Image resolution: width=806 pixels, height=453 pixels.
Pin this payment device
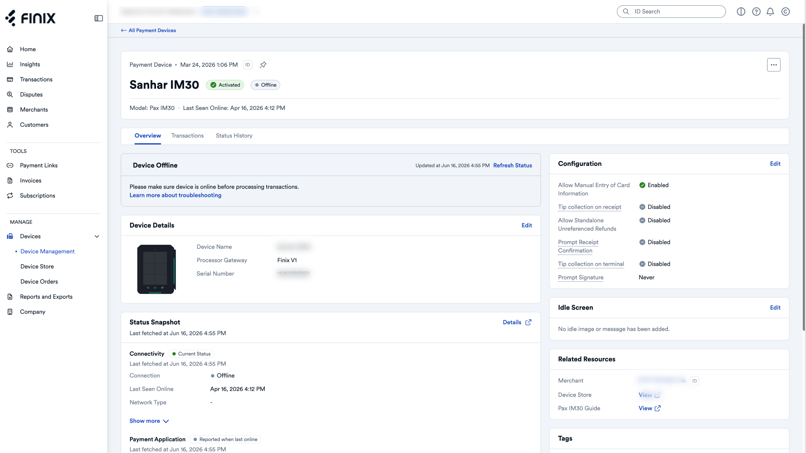click(x=263, y=65)
